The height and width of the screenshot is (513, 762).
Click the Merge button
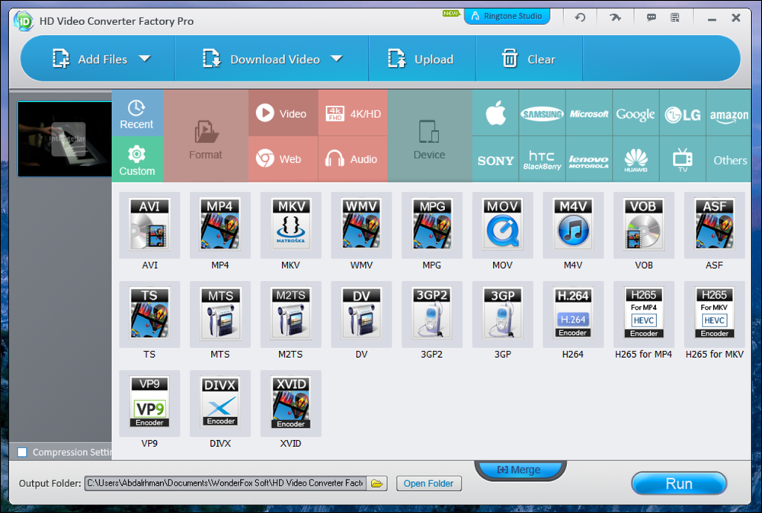[x=519, y=470]
